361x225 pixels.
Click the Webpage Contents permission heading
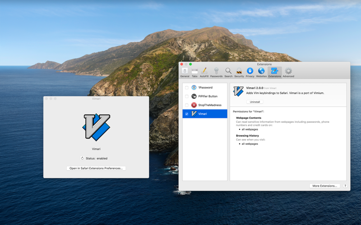pyautogui.click(x=249, y=118)
